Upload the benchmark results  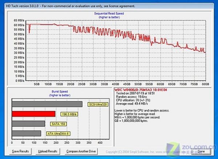click(x=48, y=151)
